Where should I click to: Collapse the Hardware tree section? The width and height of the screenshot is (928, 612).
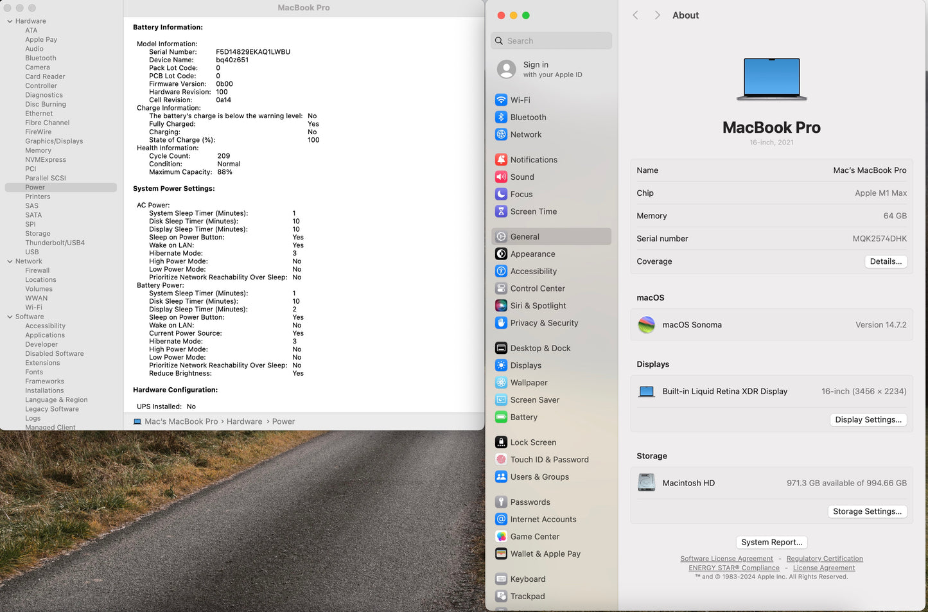(x=10, y=21)
